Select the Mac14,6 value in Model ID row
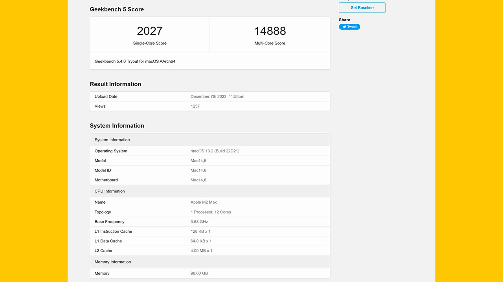 tap(198, 170)
